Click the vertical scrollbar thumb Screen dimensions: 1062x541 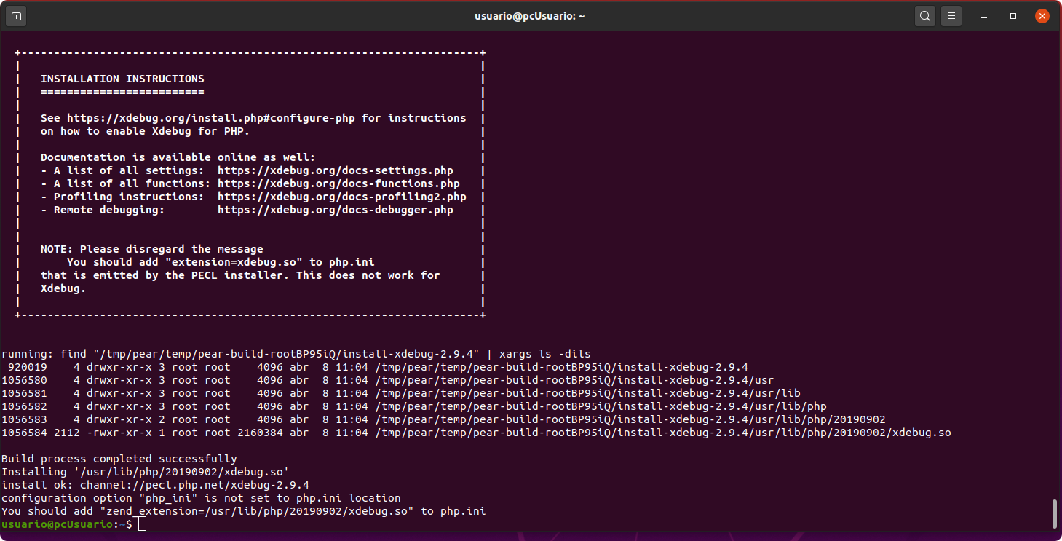pos(1055,514)
